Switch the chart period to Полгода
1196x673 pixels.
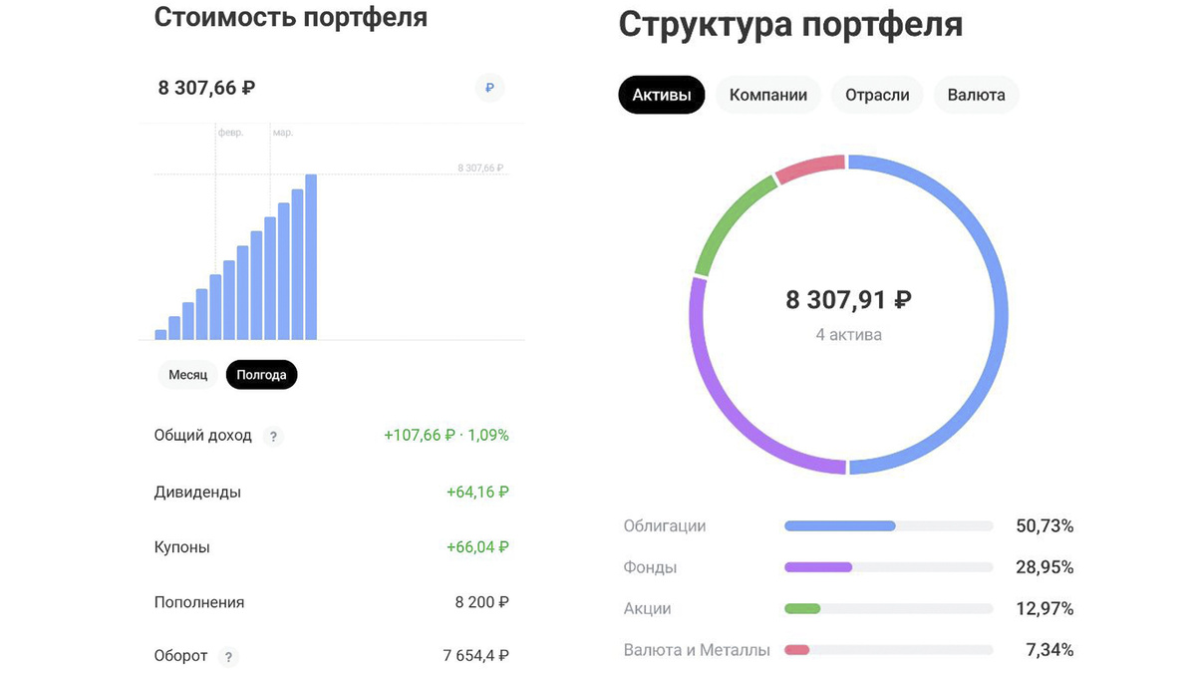click(261, 375)
